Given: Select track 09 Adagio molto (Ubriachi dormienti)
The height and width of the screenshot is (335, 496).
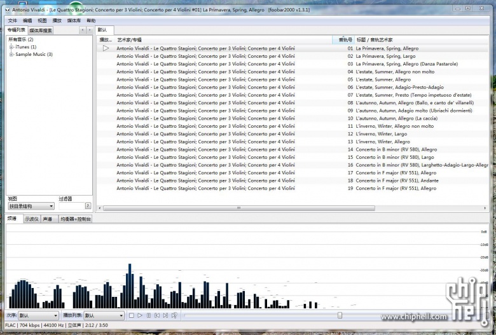Looking at the screenshot, I should point(293,111).
